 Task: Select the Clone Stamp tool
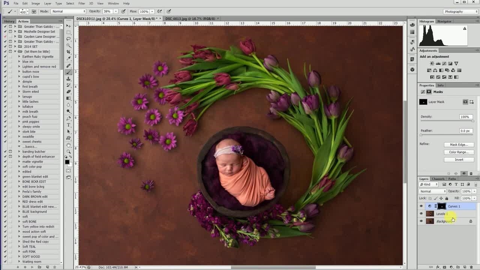[x=69, y=79]
